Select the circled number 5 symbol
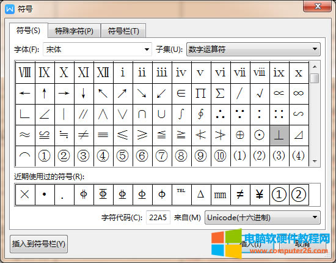The image size is (336, 263). (x=123, y=156)
